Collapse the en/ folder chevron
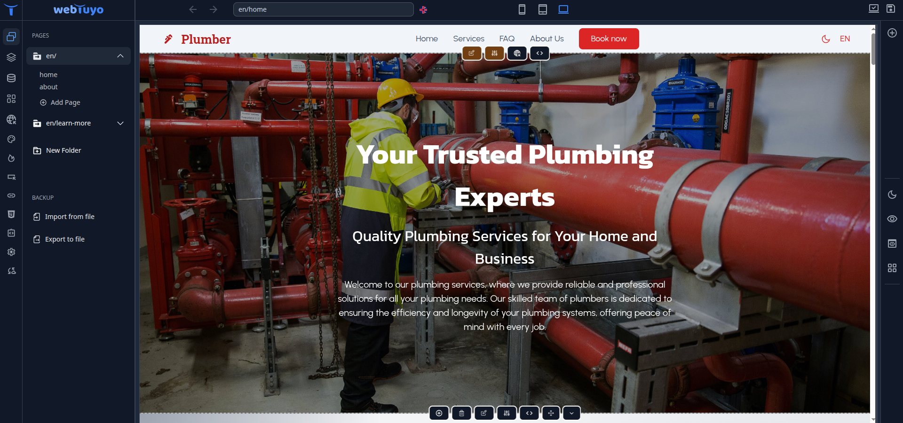The image size is (903, 423). (x=120, y=56)
